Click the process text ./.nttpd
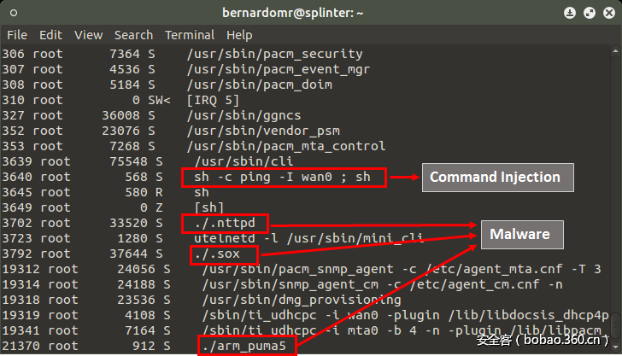This screenshot has height=356, width=622. coord(225,223)
